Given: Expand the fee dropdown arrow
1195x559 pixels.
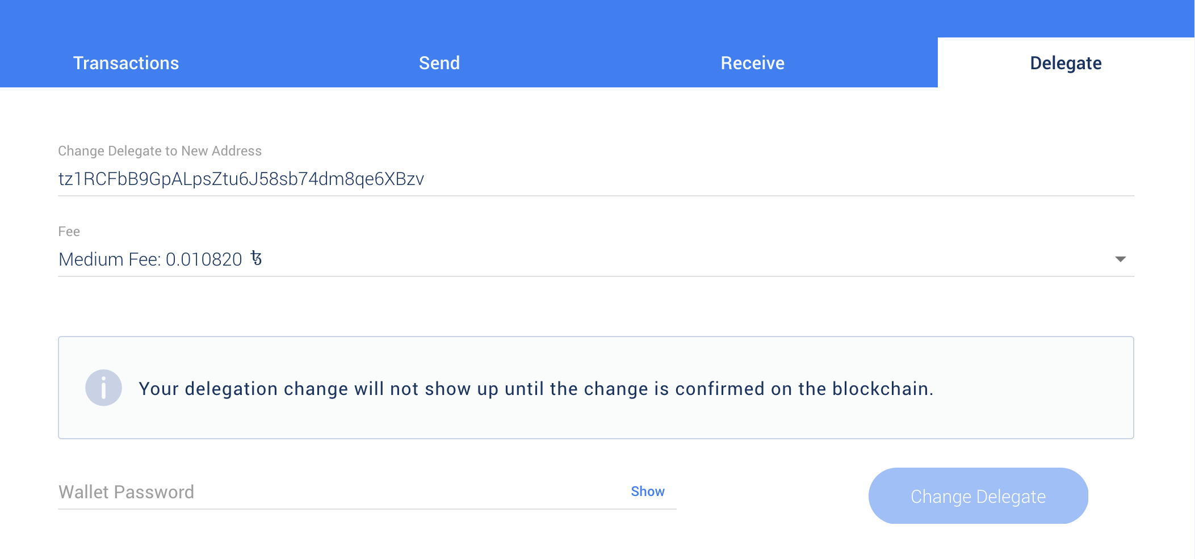Looking at the screenshot, I should (1120, 259).
